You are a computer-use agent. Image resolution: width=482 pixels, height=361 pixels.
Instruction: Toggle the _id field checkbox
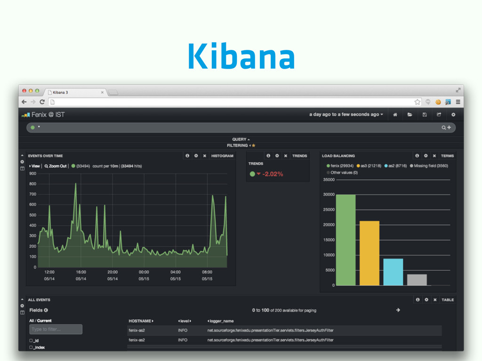31,340
